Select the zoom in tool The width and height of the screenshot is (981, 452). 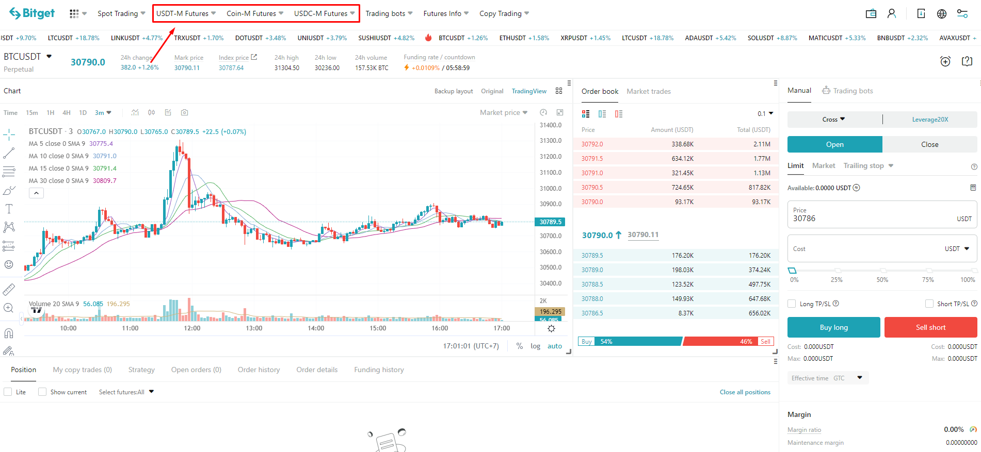pyautogui.click(x=9, y=308)
